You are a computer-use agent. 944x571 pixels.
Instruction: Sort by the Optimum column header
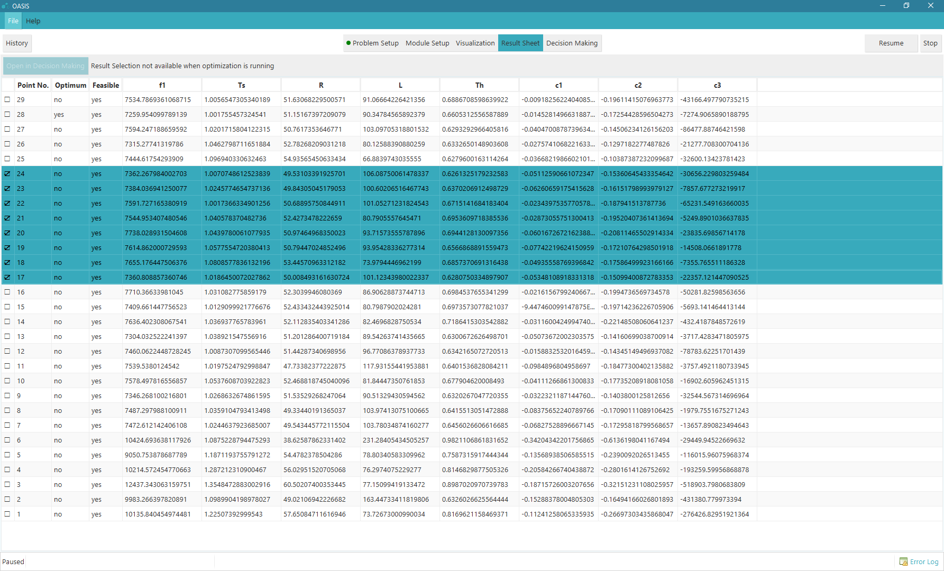tap(70, 85)
